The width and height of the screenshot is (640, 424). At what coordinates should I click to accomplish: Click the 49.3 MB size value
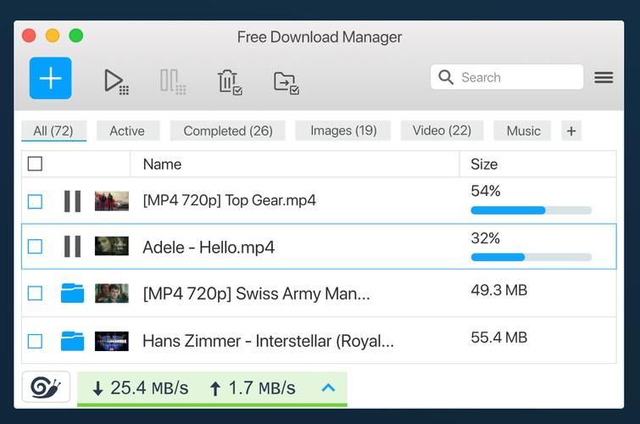tap(499, 290)
